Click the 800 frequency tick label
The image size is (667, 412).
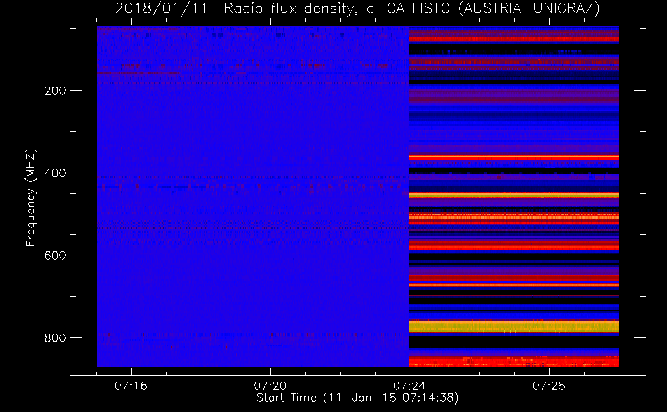click(55, 338)
